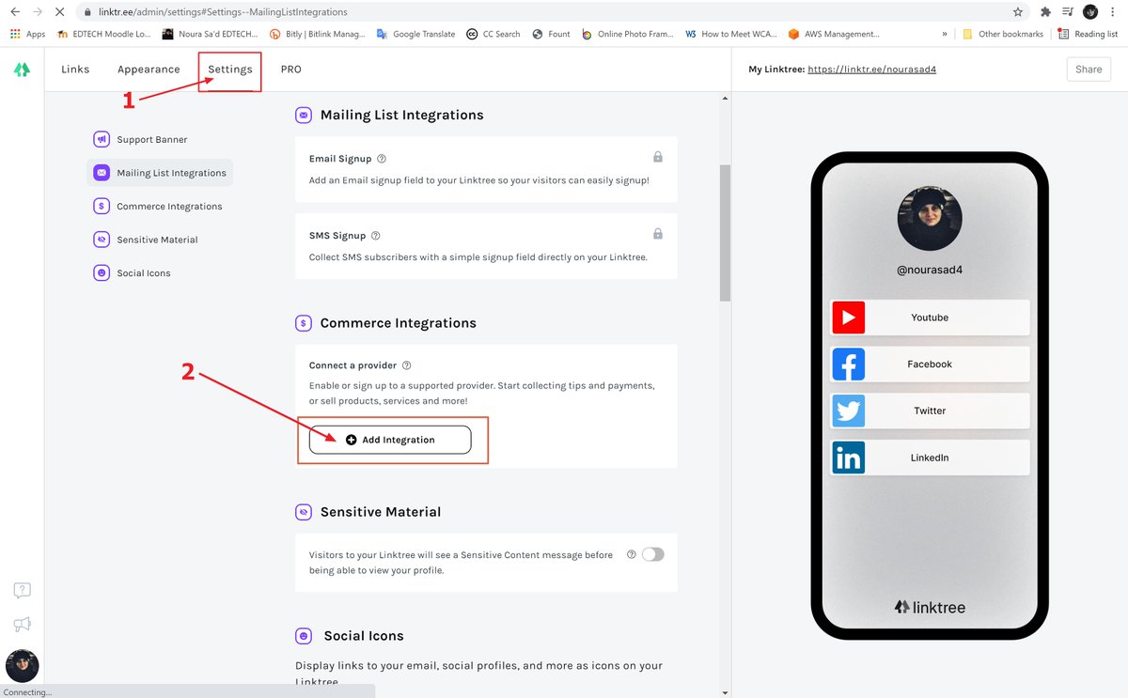Click the Facebook link in preview

click(x=930, y=365)
